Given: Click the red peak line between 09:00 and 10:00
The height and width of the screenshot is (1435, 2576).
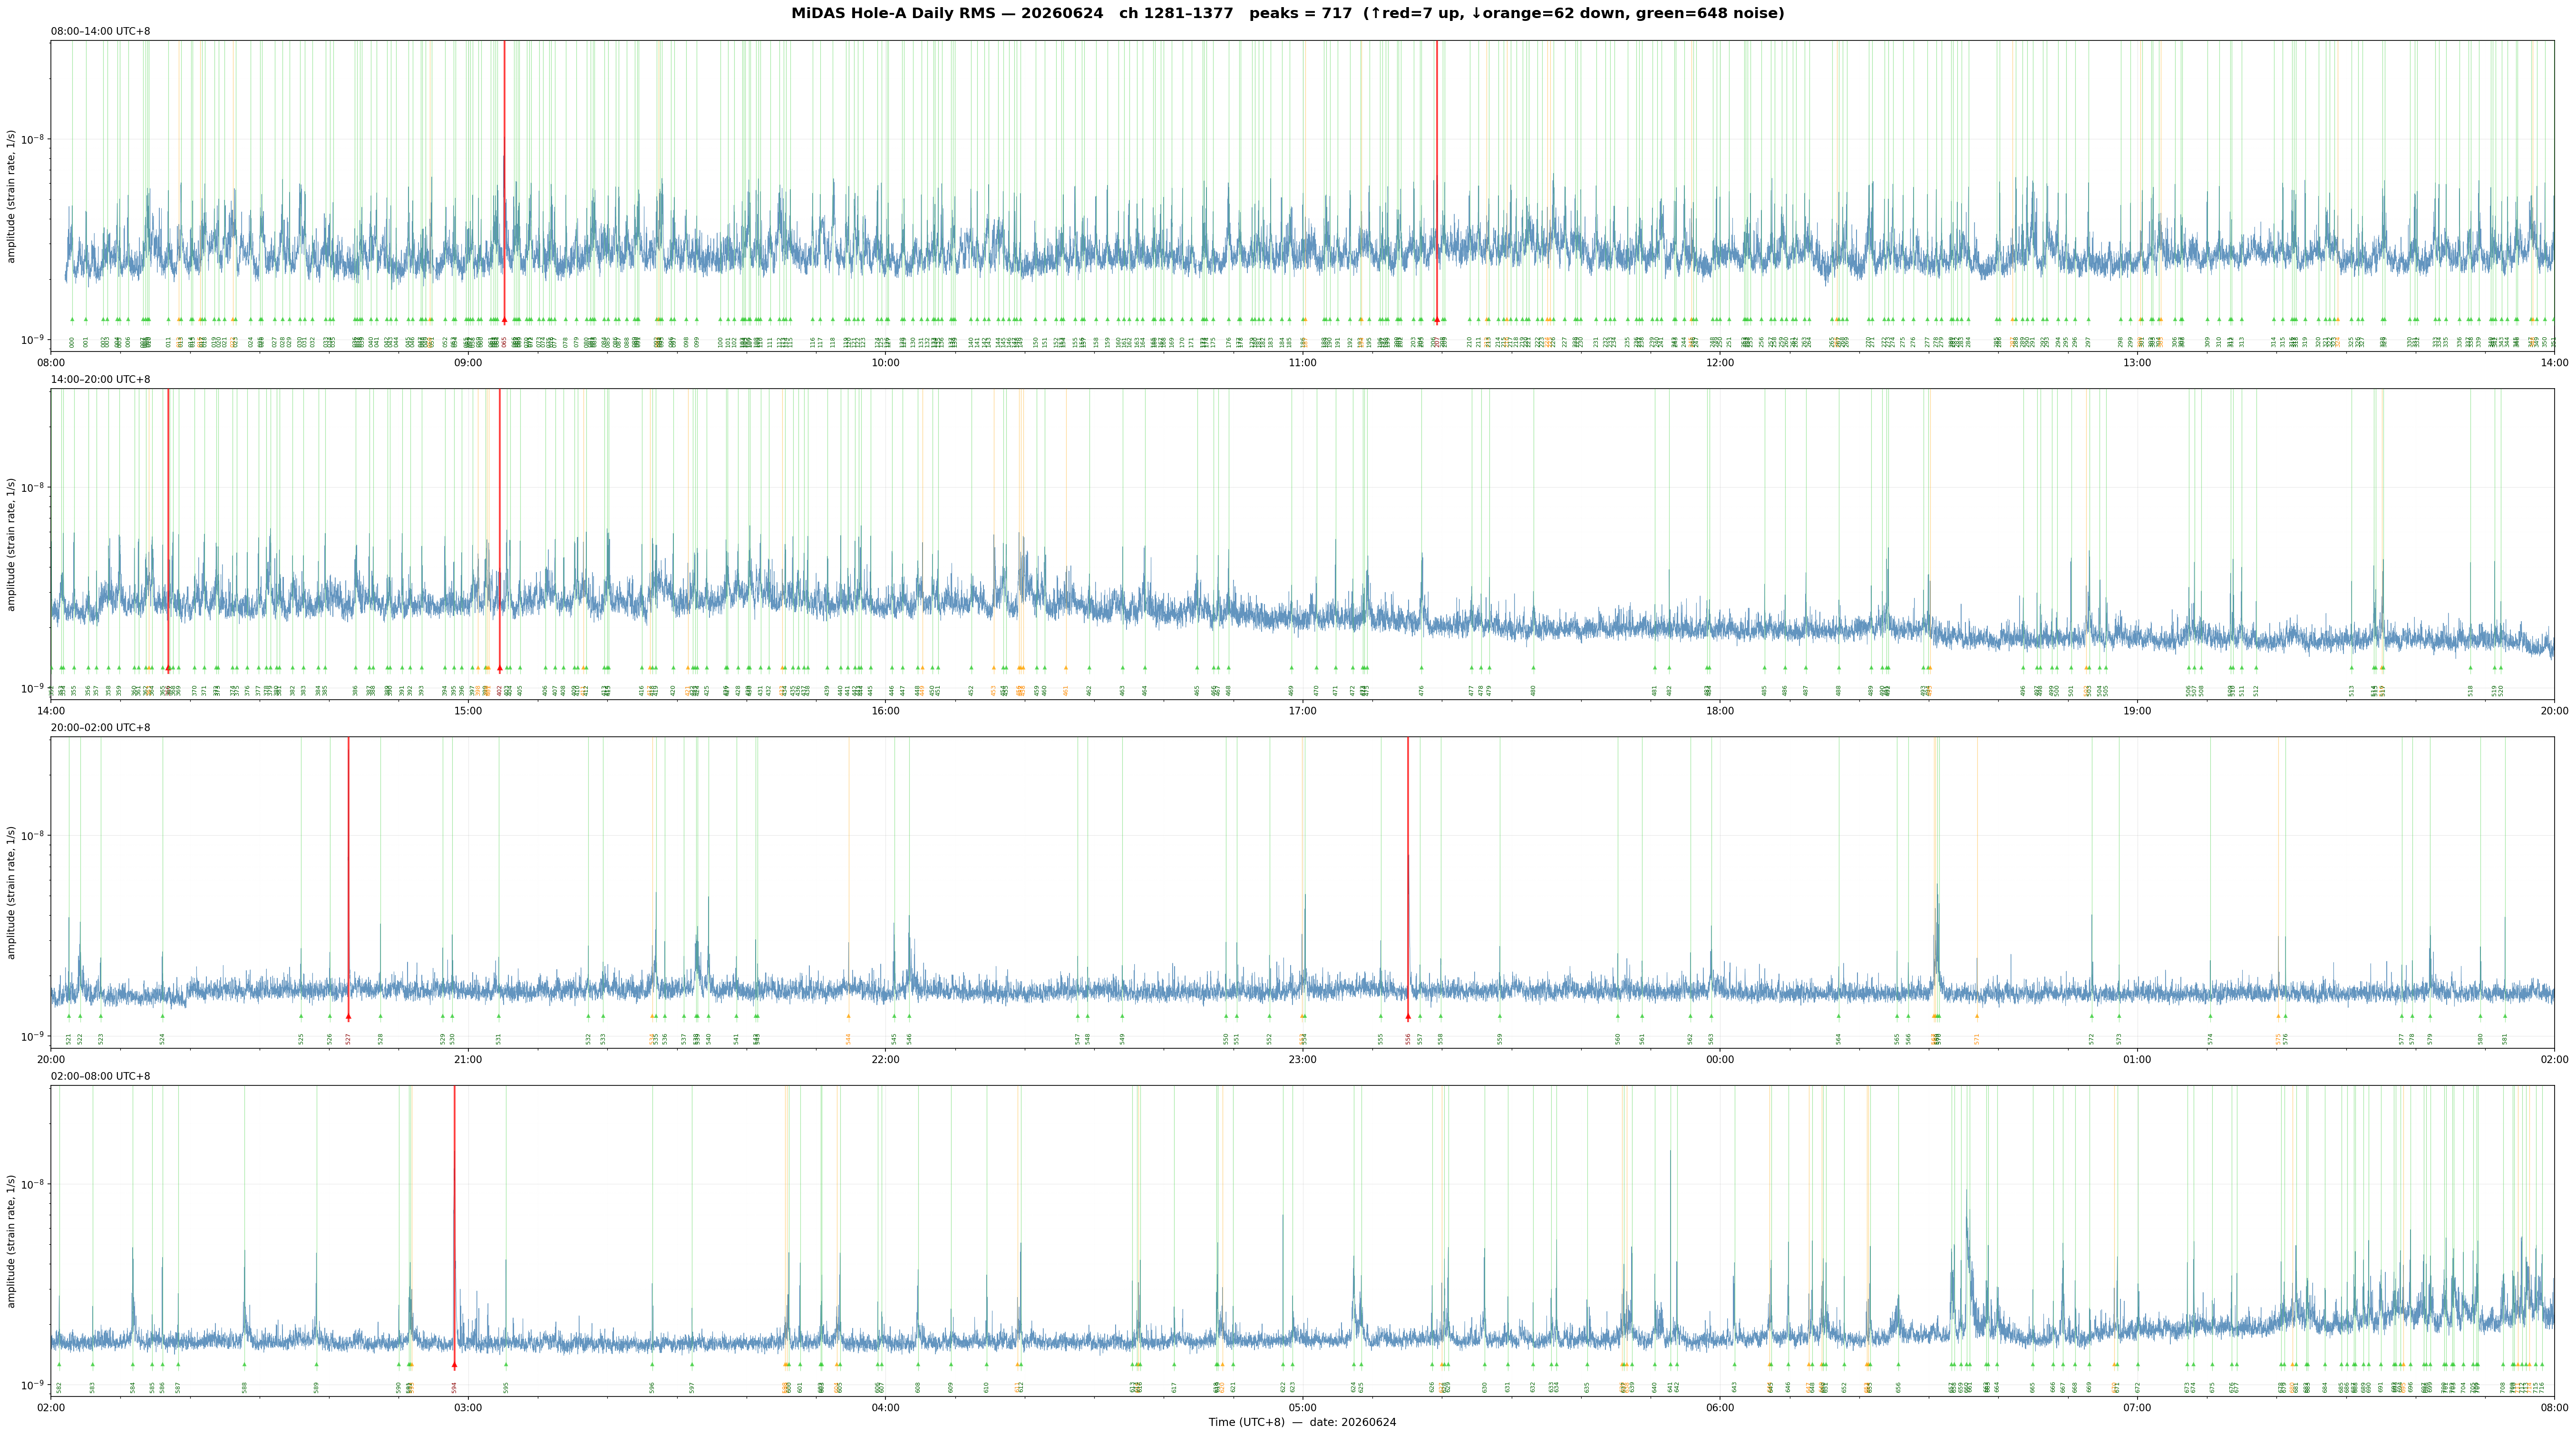Looking at the screenshot, I should click(504, 180).
